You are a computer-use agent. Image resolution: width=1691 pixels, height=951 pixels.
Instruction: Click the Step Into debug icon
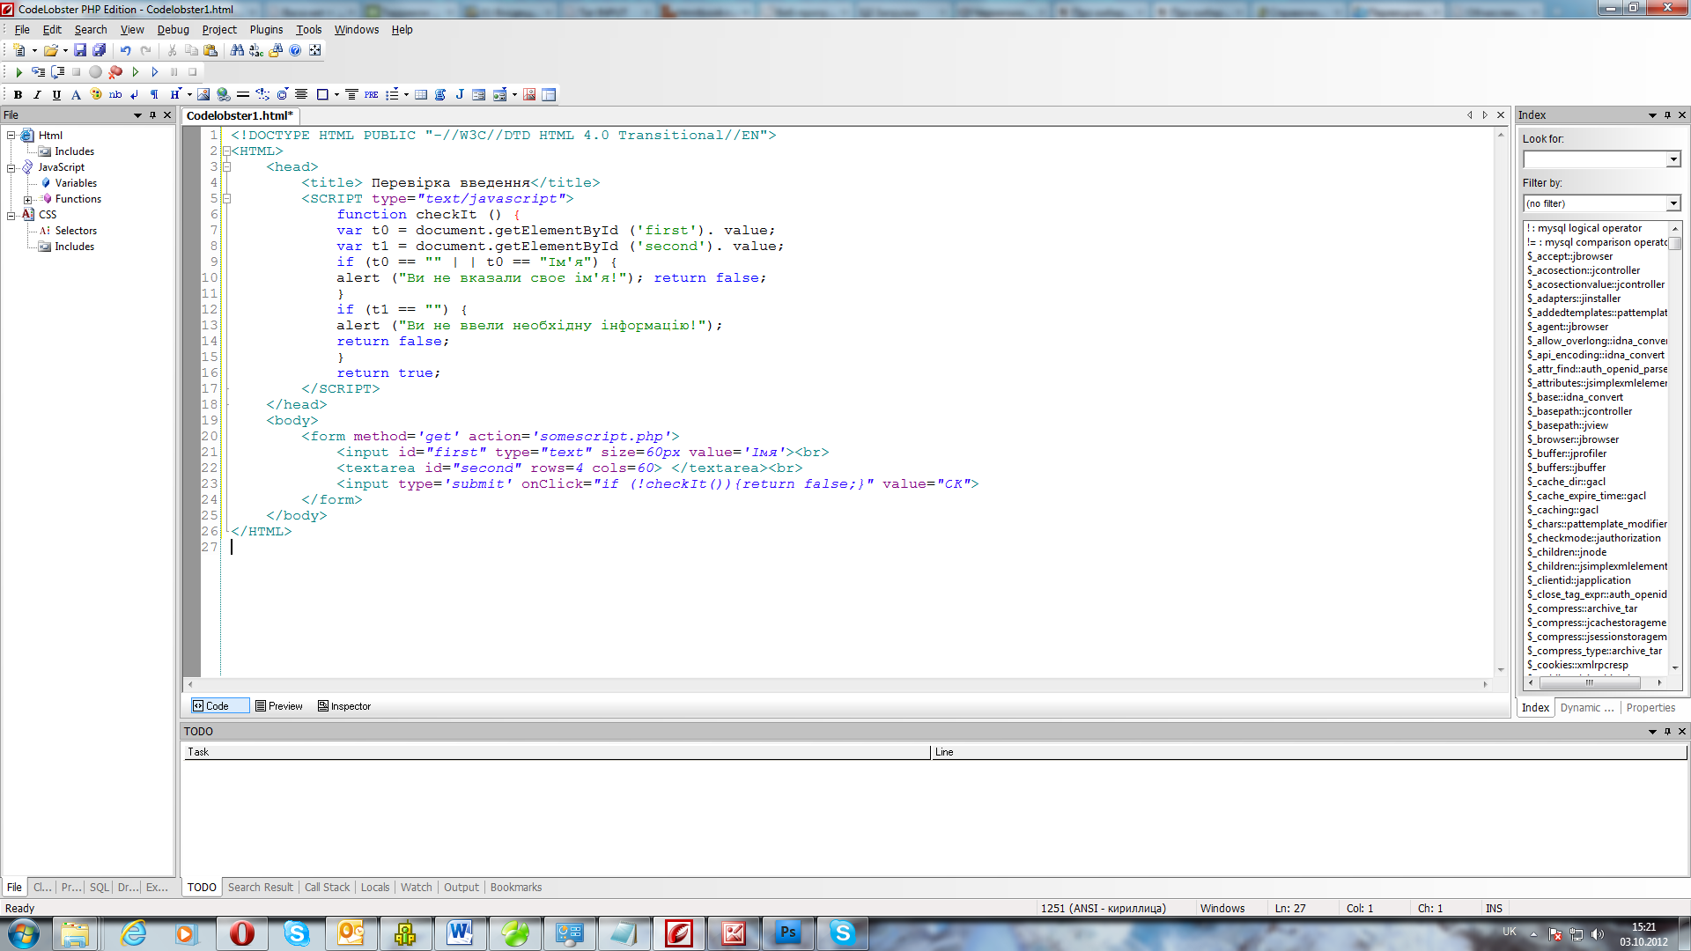pyautogui.click(x=38, y=72)
